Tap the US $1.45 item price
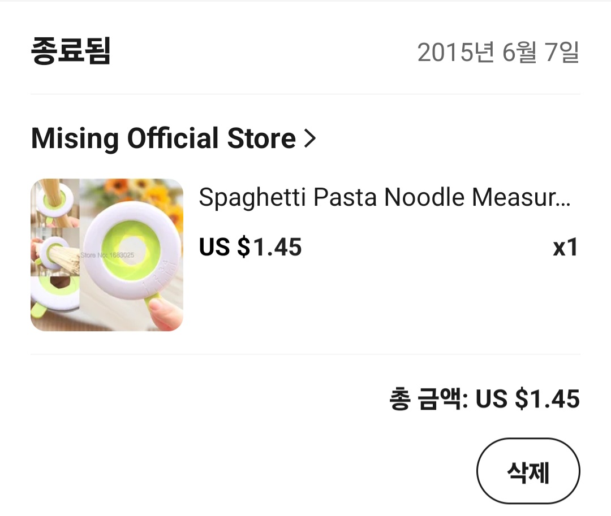The image size is (611, 516). coord(250,247)
